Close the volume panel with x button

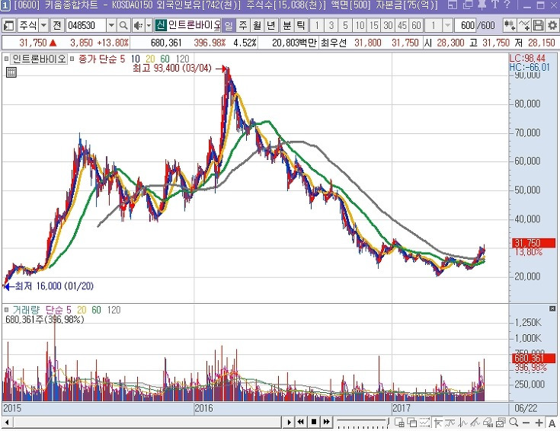pyautogui.click(x=552, y=308)
